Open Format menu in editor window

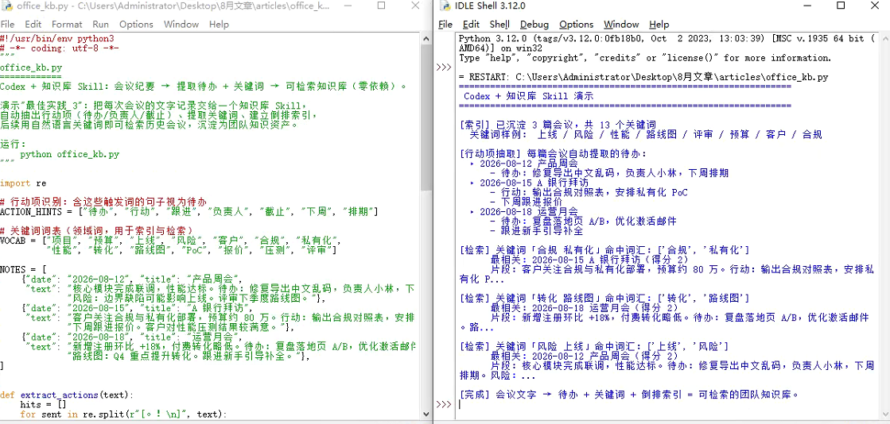pos(67,25)
